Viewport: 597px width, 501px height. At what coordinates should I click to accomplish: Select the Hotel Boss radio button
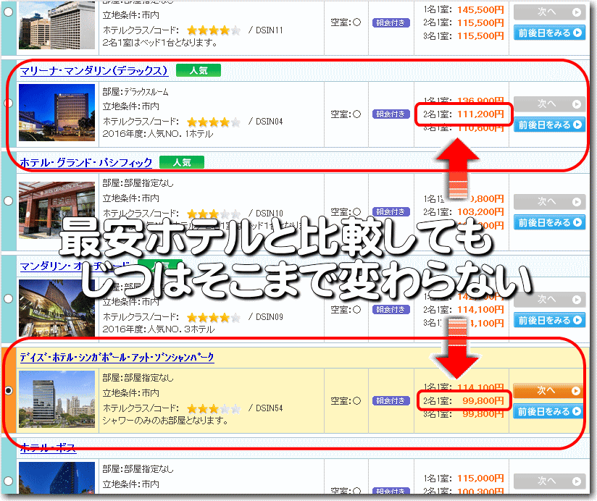tap(9, 481)
